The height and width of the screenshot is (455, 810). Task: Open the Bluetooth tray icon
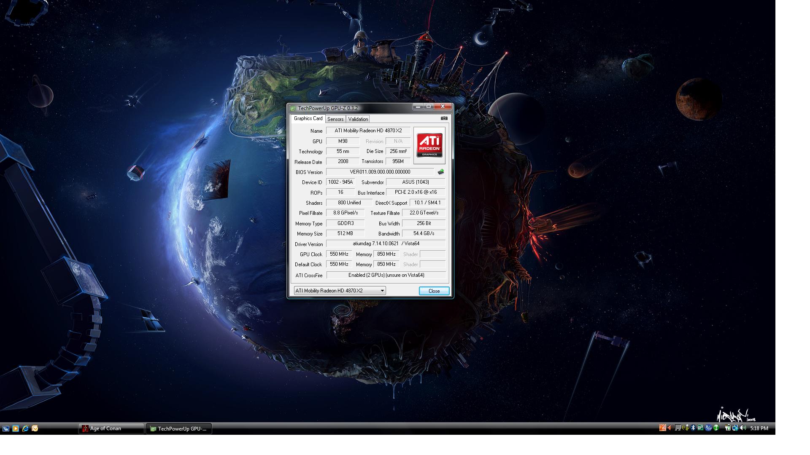pos(693,428)
